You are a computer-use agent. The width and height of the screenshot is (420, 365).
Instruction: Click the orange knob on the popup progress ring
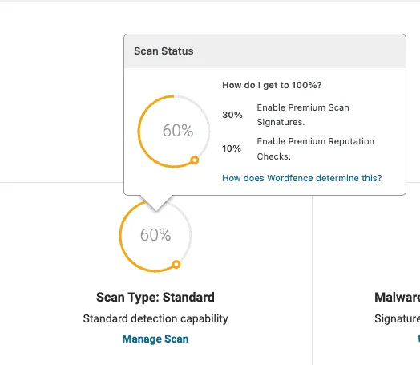click(x=195, y=160)
